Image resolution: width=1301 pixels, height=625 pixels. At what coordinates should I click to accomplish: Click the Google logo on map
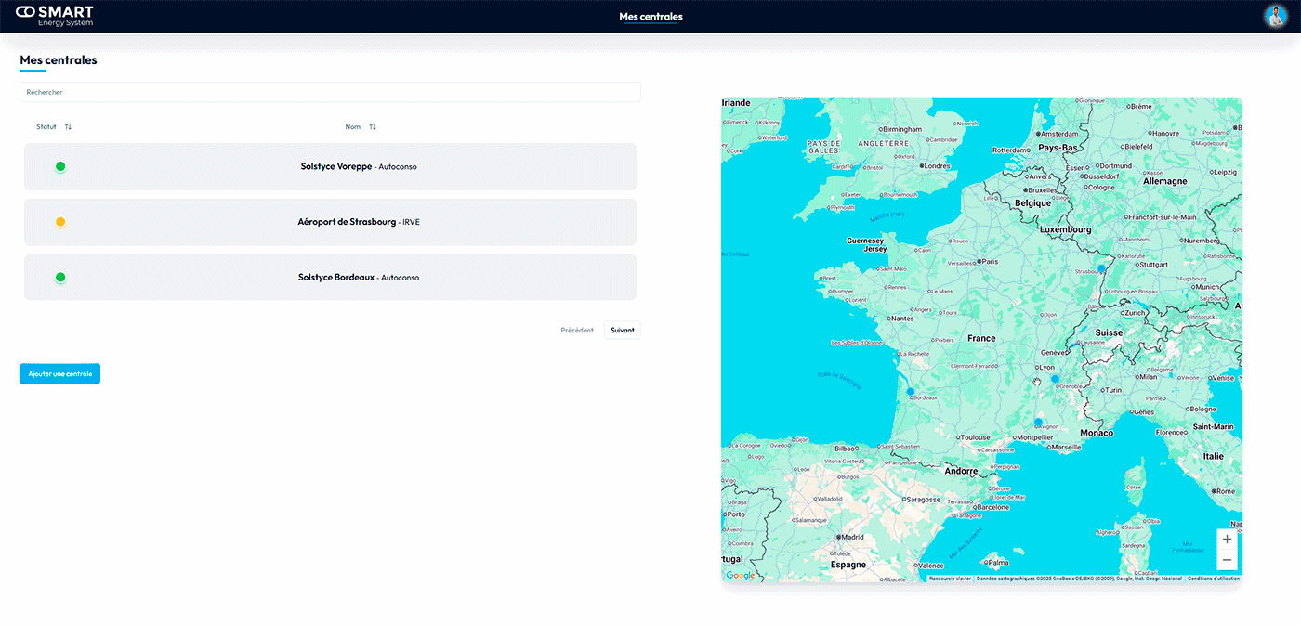(741, 576)
